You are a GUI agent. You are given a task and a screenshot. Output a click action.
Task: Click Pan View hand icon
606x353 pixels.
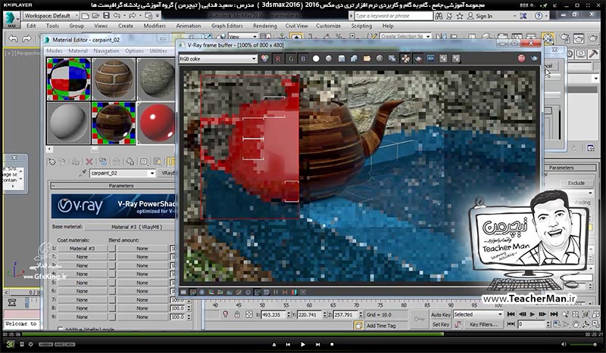pos(576,324)
